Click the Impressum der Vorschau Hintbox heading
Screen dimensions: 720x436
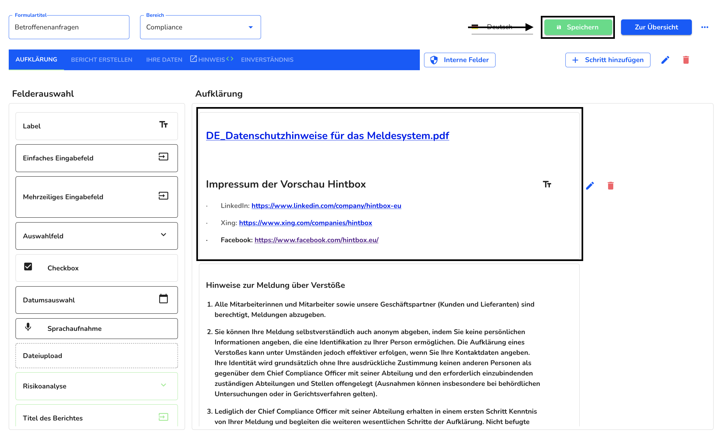pyautogui.click(x=286, y=184)
